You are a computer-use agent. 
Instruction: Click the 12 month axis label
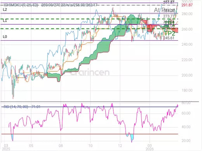(120, 146)
